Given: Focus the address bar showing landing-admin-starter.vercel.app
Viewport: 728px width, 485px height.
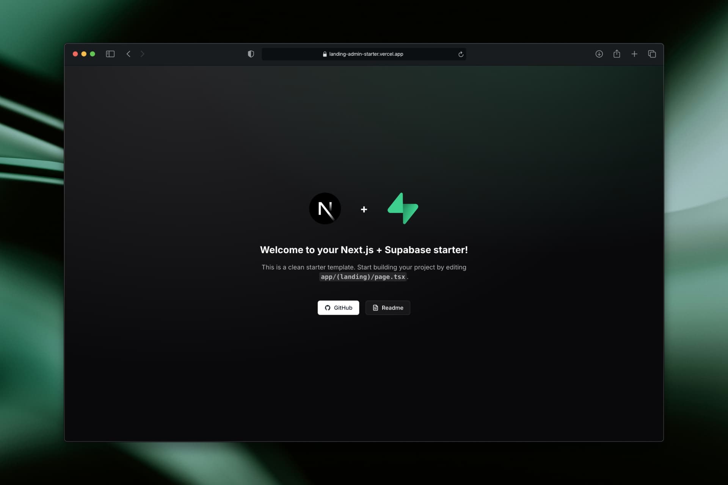Looking at the screenshot, I should (x=364, y=54).
